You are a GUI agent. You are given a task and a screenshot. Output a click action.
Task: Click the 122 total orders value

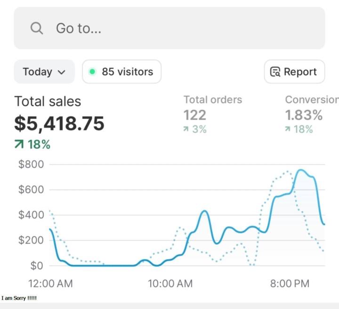pyautogui.click(x=195, y=115)
